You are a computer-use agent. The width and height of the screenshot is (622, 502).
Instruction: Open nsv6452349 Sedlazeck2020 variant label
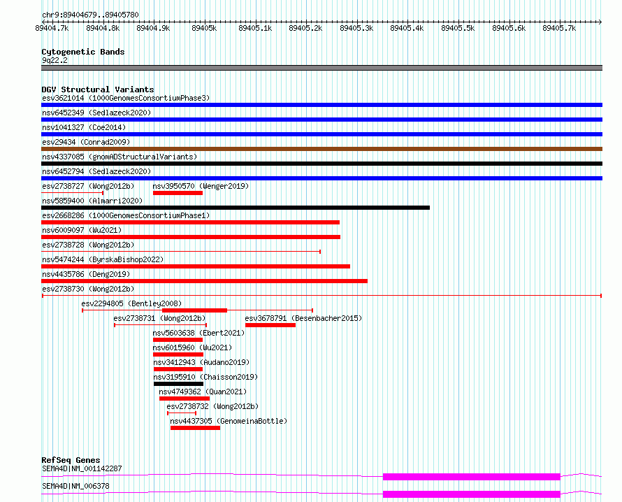[x=96, y=113]
